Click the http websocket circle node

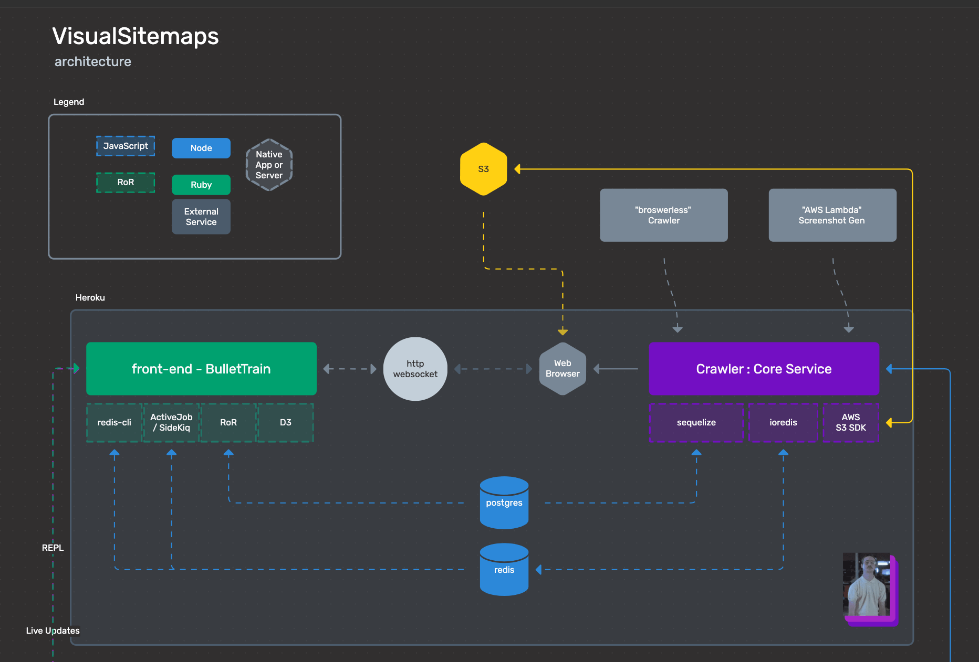pos(415,368)
